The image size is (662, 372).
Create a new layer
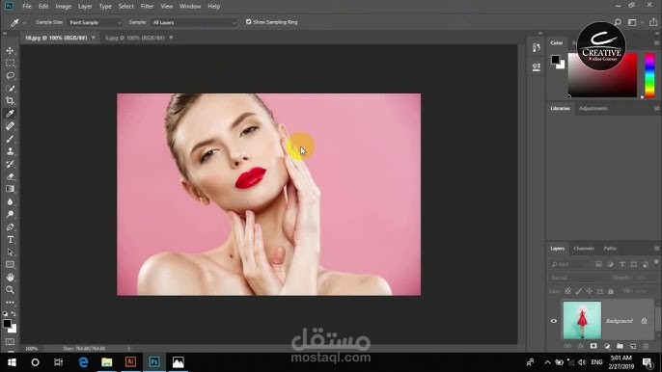[x=633, y=346]
